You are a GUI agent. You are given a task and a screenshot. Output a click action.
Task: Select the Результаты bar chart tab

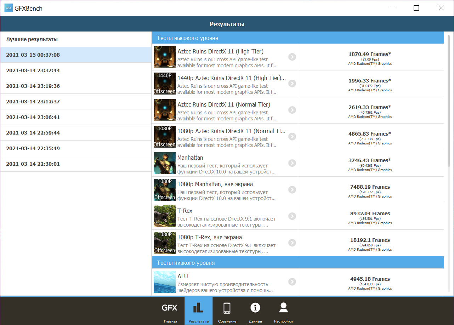[x=198, y=310]
